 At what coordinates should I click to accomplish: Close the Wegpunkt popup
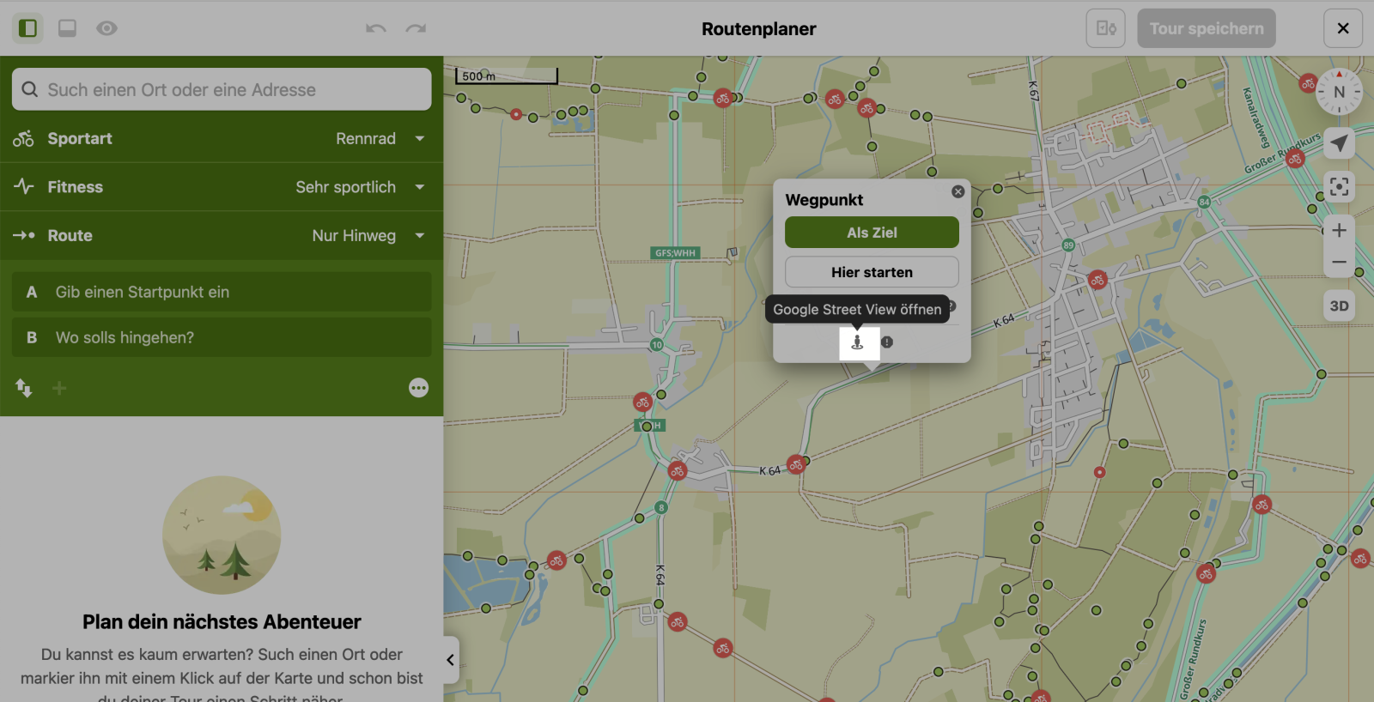[958, 191]
